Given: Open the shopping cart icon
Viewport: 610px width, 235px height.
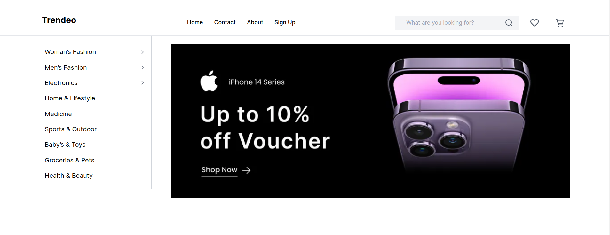Looking at the screenshot, I should 560,23.
